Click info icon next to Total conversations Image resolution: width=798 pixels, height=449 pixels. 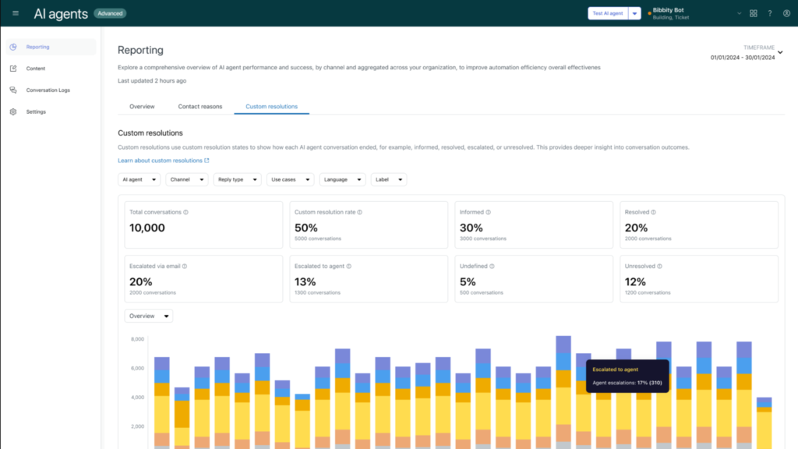click(185, 212)
